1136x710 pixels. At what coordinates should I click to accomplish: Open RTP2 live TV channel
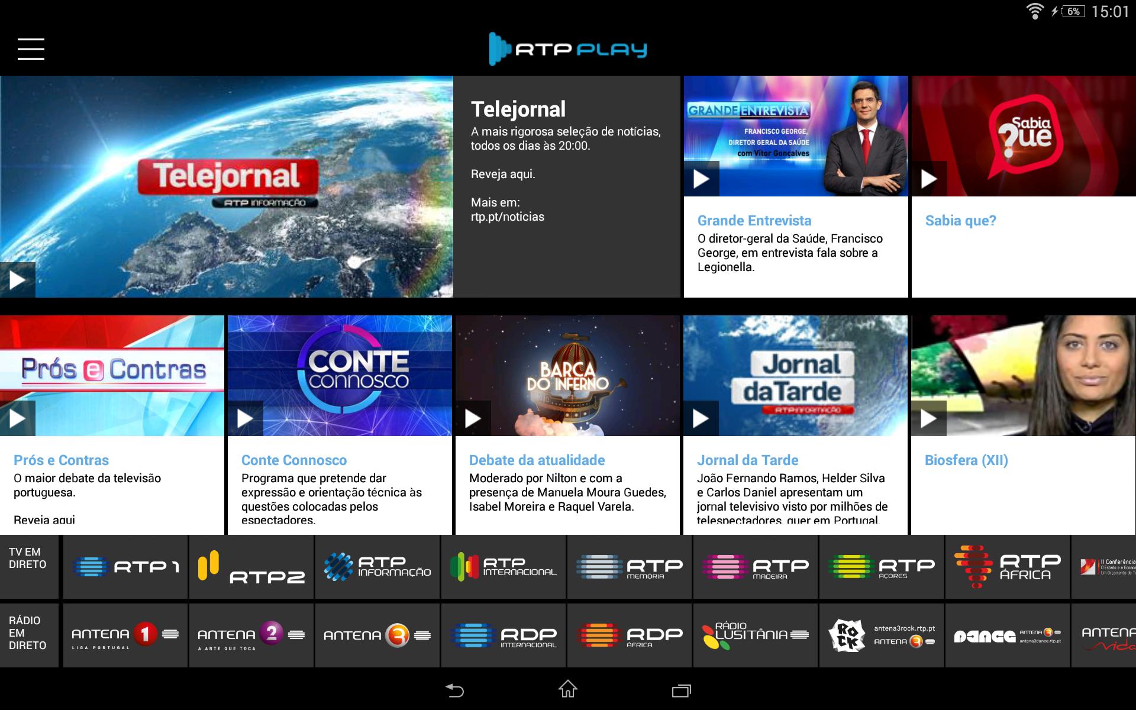click(x=251, y=567)
